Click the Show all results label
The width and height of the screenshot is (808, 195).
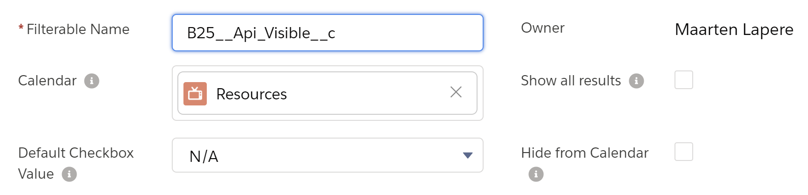570,81
